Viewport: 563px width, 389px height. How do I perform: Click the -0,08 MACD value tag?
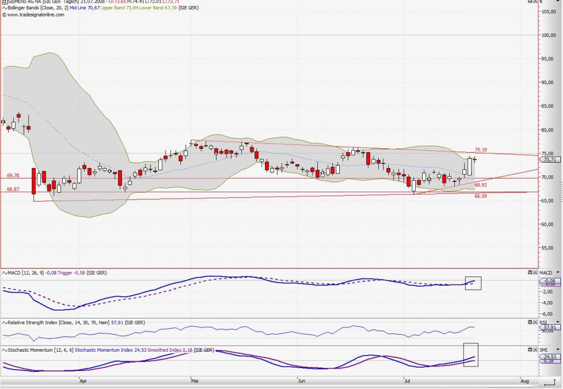[x=549, y=281]
